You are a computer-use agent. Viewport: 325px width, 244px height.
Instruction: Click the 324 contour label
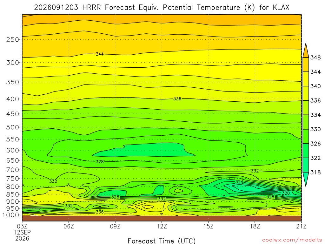[x=239, y=182]
